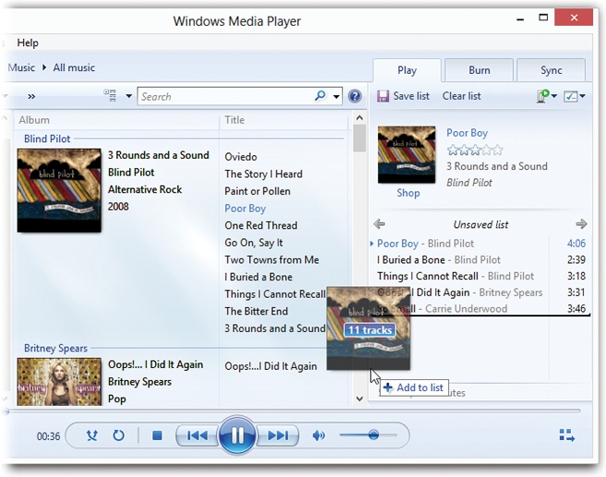The image size is (606, 477).
Task: Select the song The Bitter End
Action: [256, 311]
